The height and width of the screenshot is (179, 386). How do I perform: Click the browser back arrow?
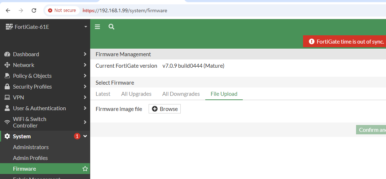tap(8, 10)
